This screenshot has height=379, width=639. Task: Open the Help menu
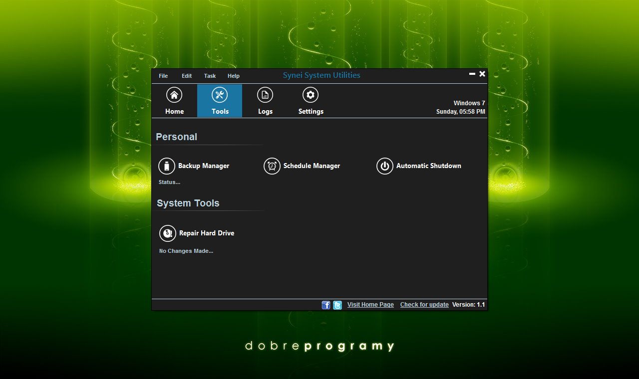point(234,76)
